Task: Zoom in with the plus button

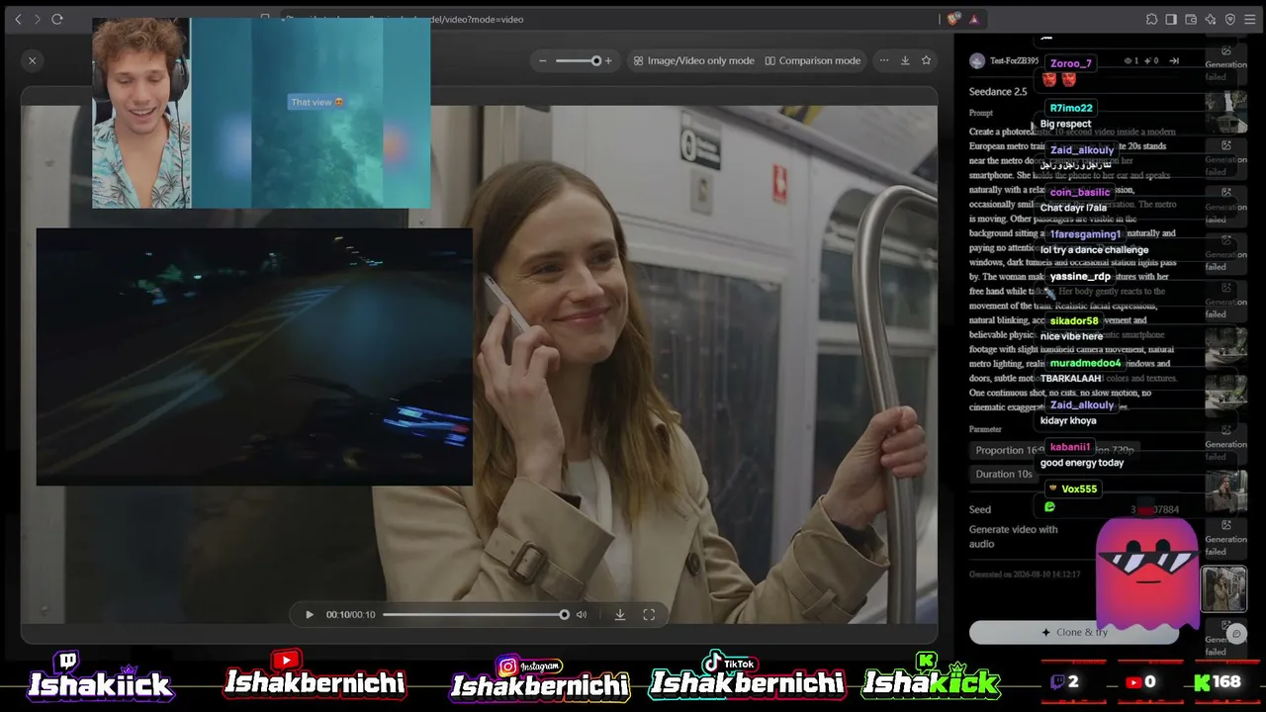Action: point(608,60)
